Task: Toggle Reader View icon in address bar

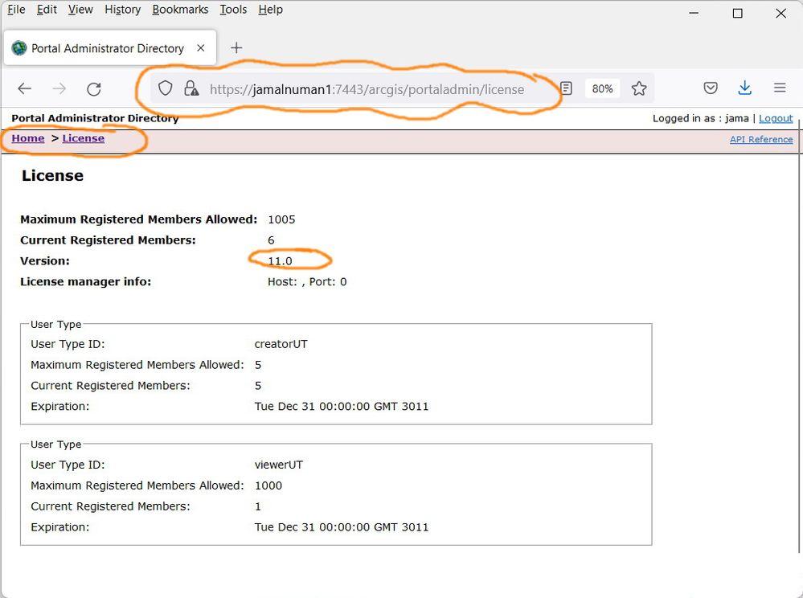Action: [x=566, y=88]
